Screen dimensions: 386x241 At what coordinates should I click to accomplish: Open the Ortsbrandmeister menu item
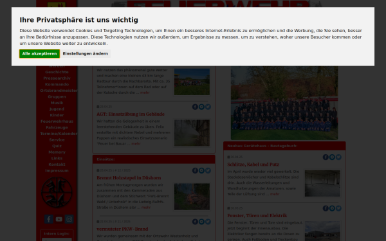pos(59,91)
